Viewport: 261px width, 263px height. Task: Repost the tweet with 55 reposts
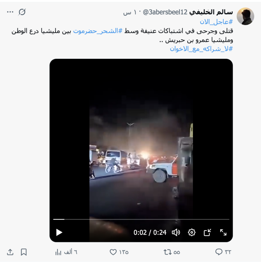[x=172, y=252]
